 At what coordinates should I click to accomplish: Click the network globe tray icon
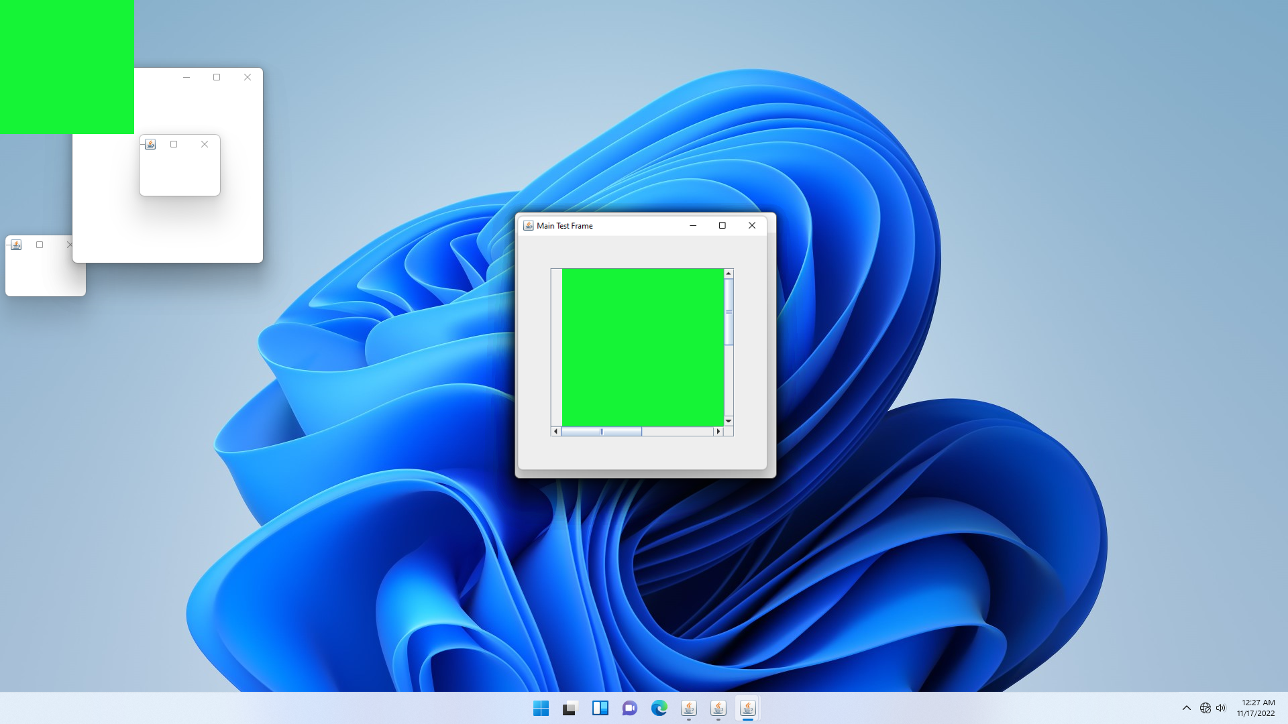tap(1205, 708)
